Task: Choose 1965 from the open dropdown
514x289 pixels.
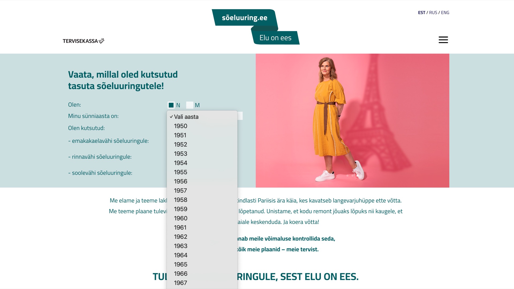Action: tap(202, 264)
